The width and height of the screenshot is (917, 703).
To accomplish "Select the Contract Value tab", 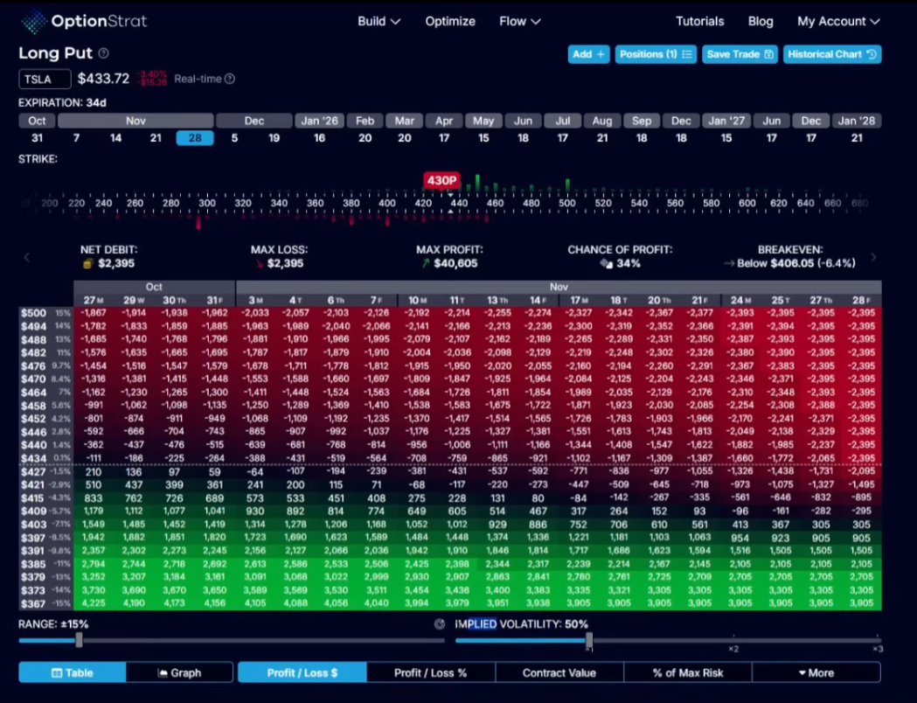I will [x=559, y=672].
